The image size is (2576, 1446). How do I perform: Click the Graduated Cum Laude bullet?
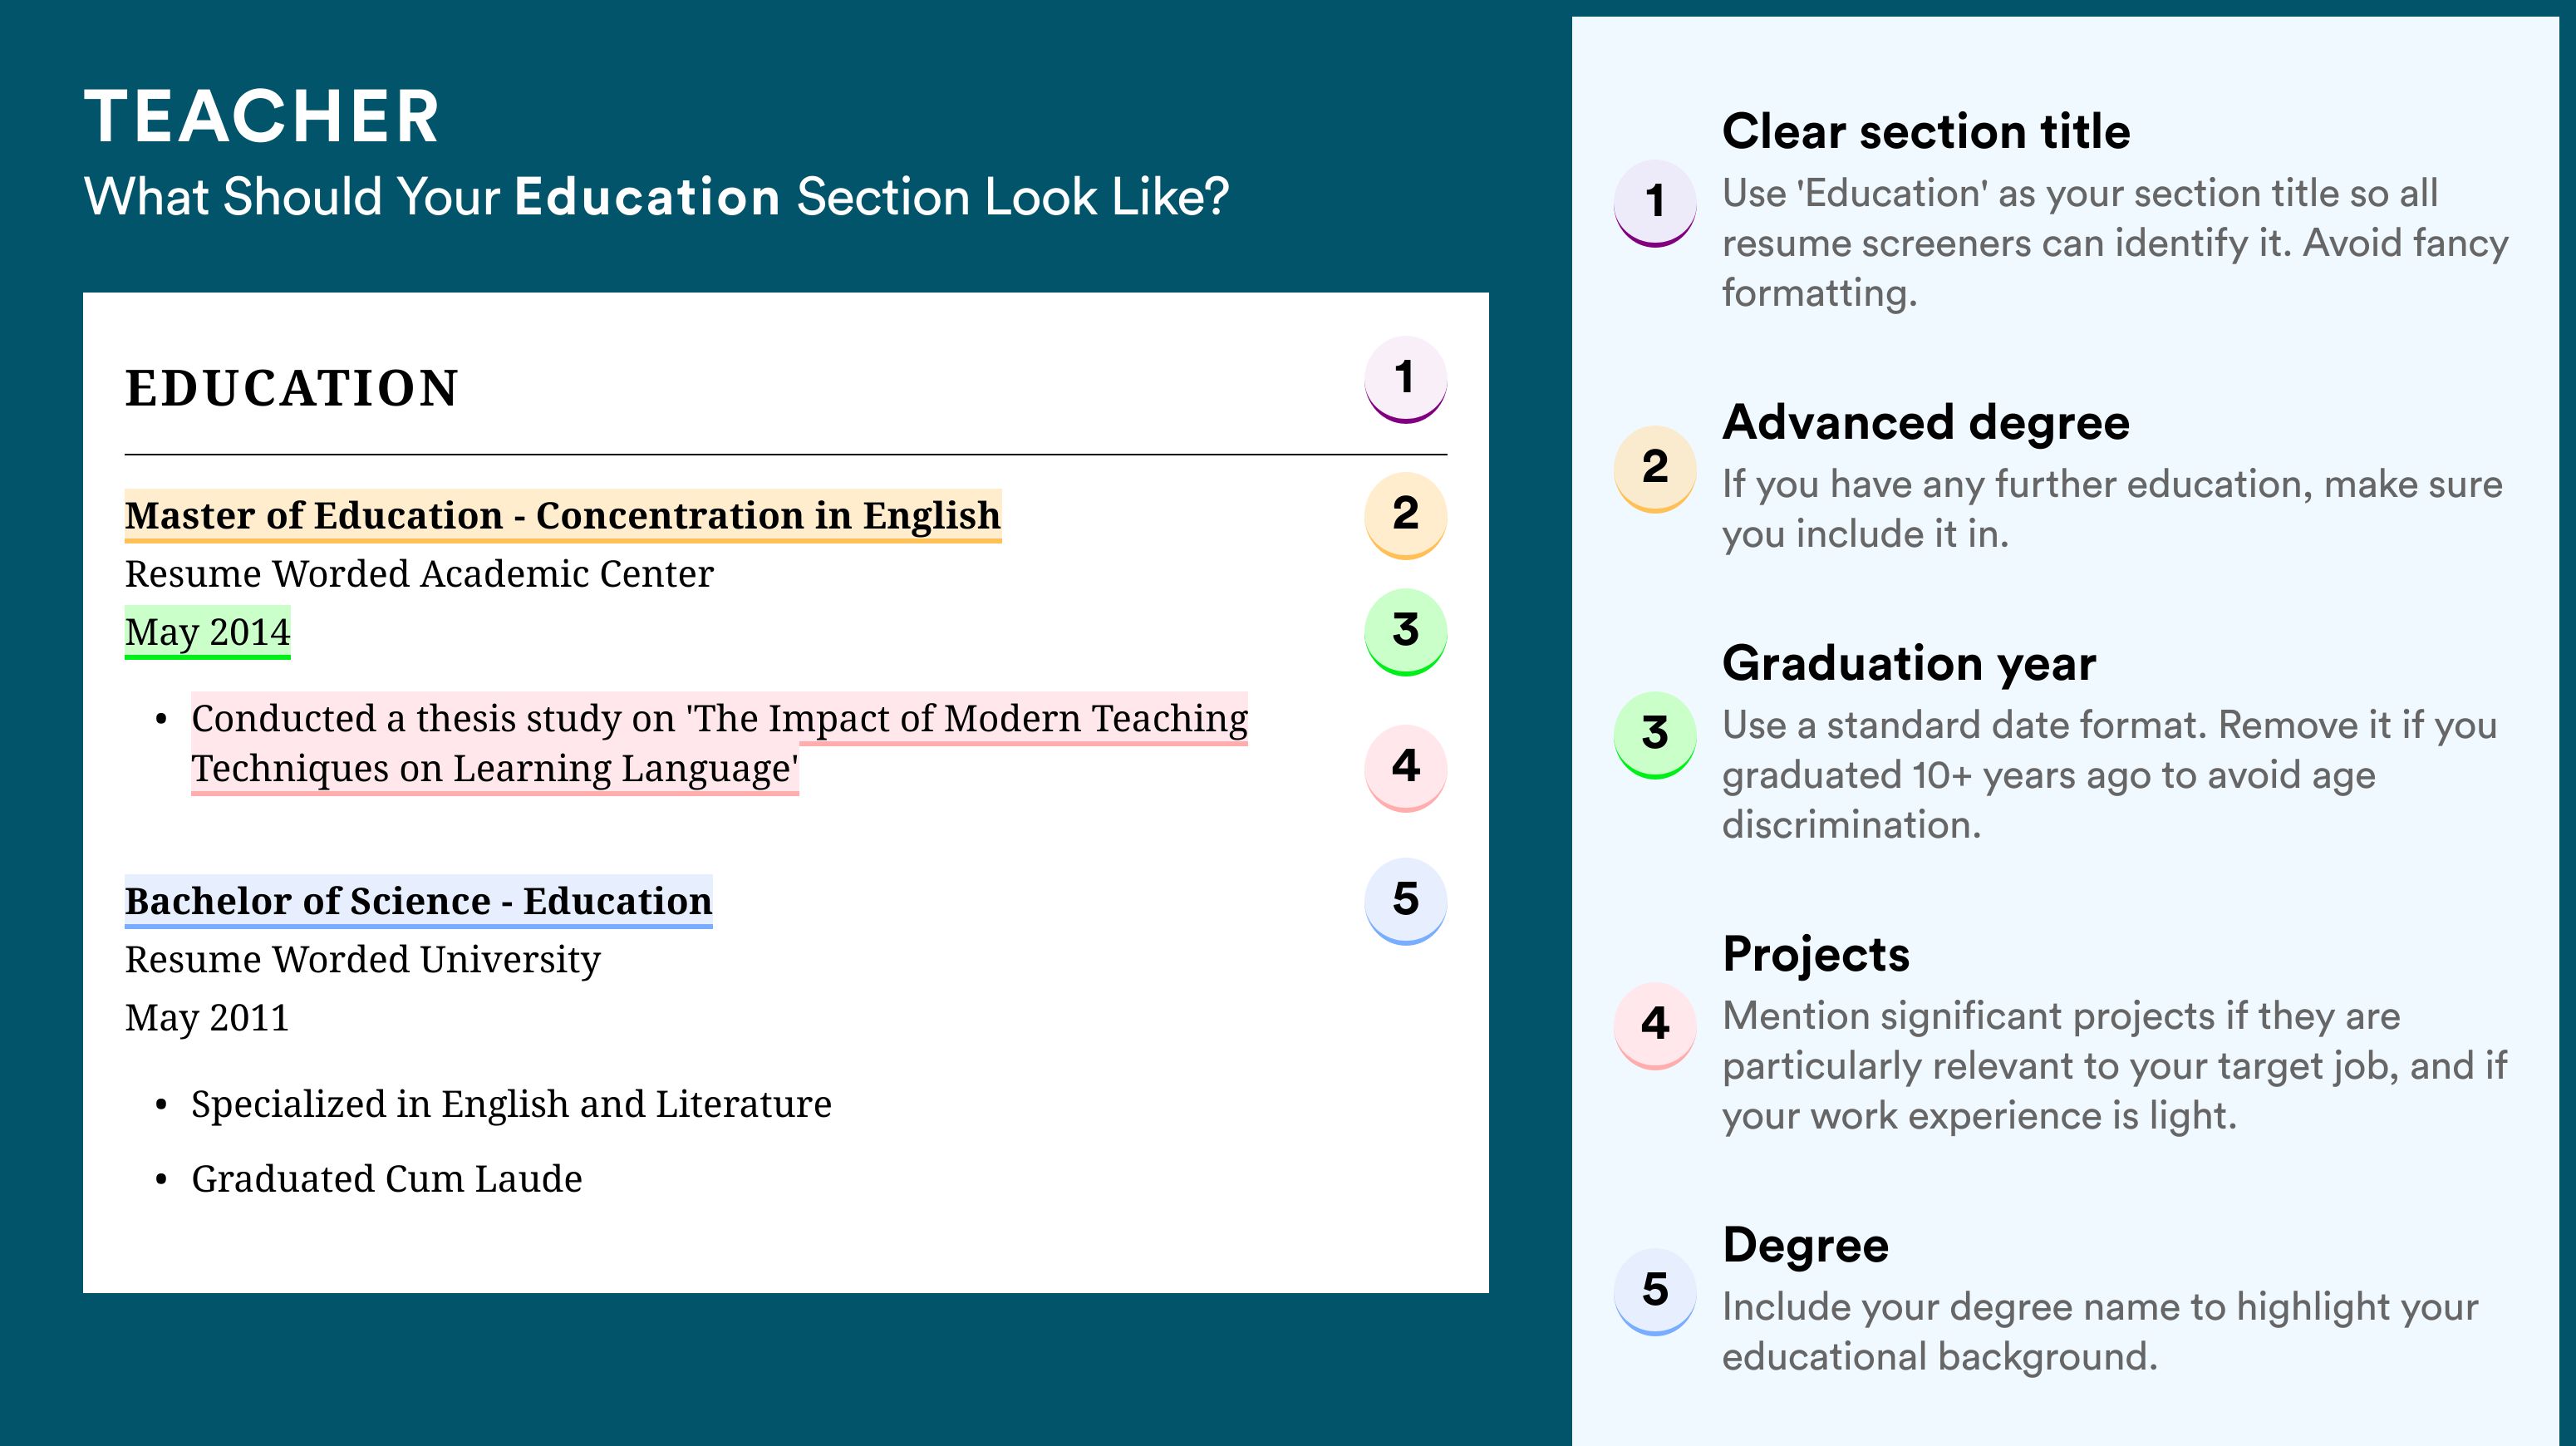tap(386, 1179)
